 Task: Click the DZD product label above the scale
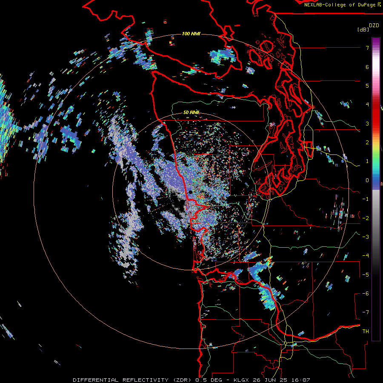coord(374,26)
